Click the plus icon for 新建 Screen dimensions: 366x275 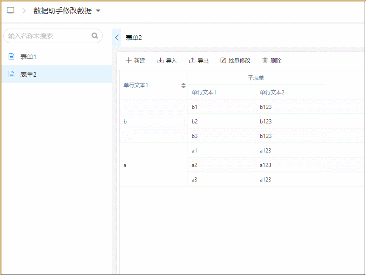click(129, 60)
